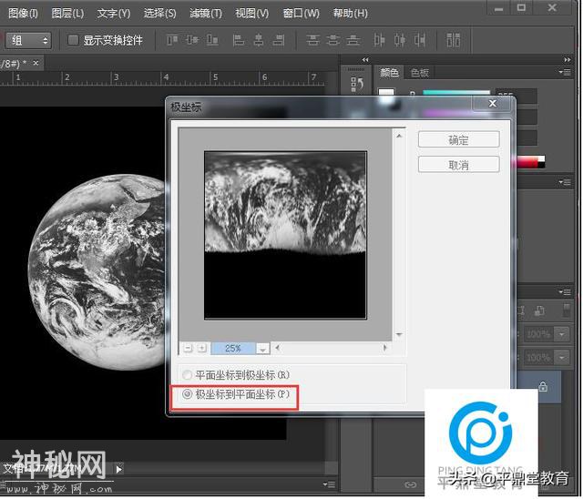This screenshot has height=499, width=583.
Task: Click the distribute right edges icon
Action: click(x=420, y=40)
